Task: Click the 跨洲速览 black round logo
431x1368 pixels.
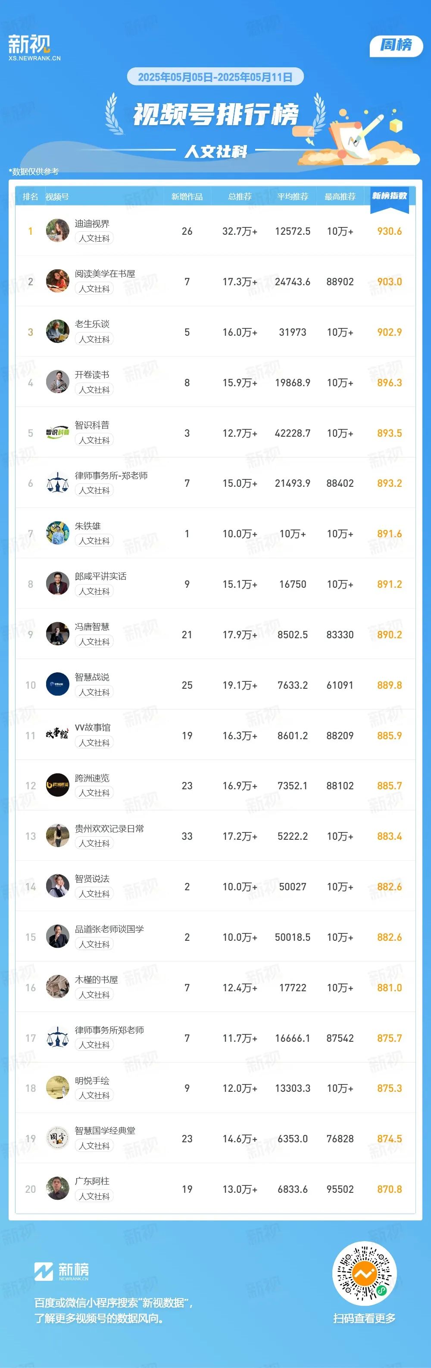Action: point(57,785)
